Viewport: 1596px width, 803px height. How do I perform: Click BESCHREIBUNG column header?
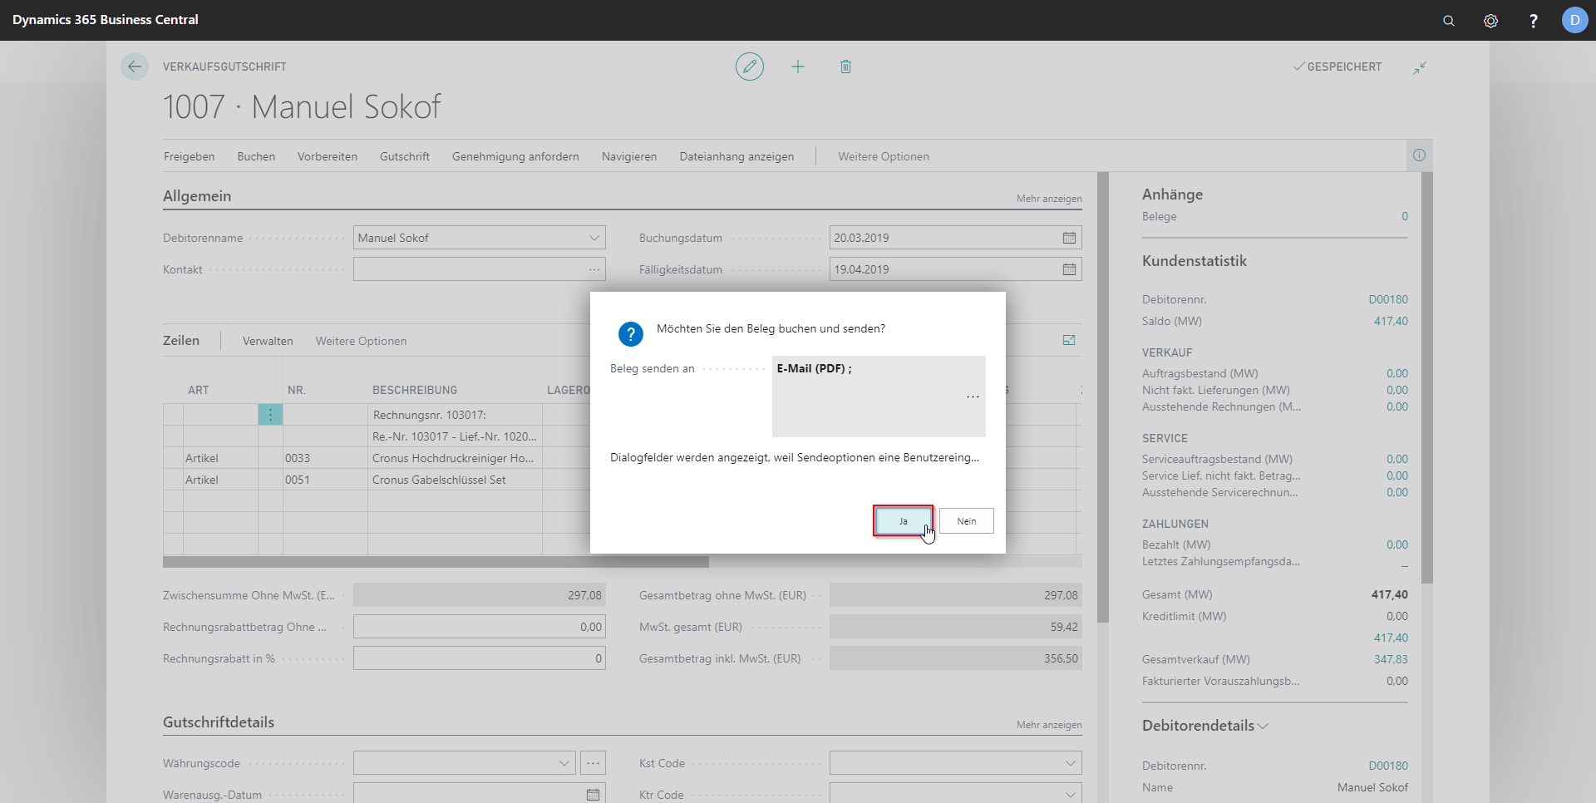(x=415, y=390)
